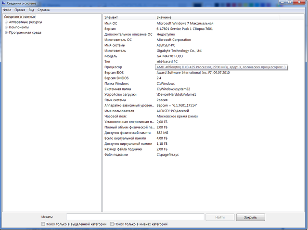Select the Процессор row

coord(114,67)
